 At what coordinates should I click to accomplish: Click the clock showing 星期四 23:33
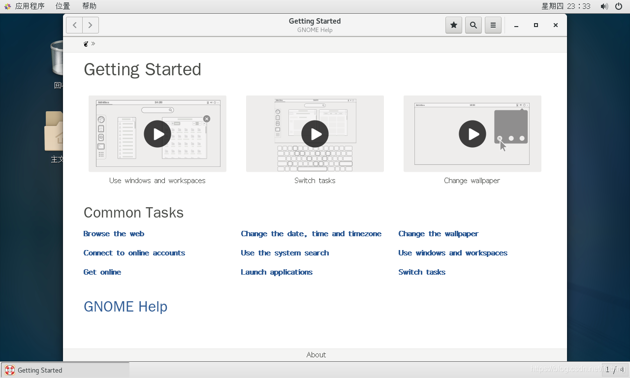(x=566, y=6)
